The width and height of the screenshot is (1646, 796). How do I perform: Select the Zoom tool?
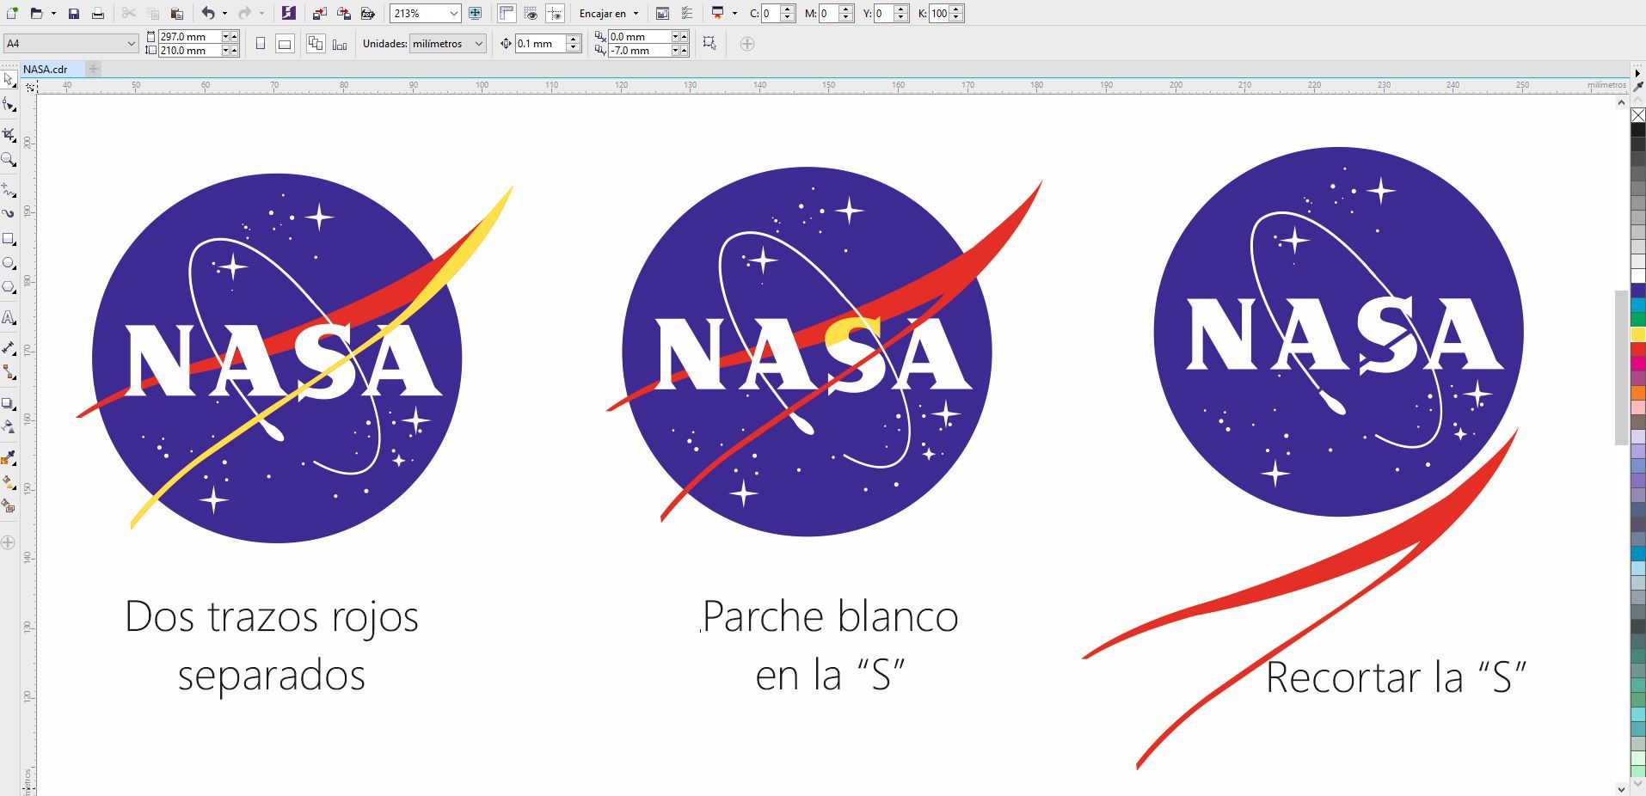click(9, 160)
